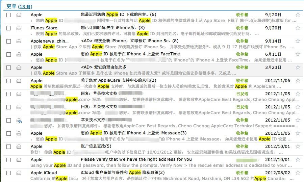Open the <AD> 爱它的理由如此多 email

(x=104, y=67)
